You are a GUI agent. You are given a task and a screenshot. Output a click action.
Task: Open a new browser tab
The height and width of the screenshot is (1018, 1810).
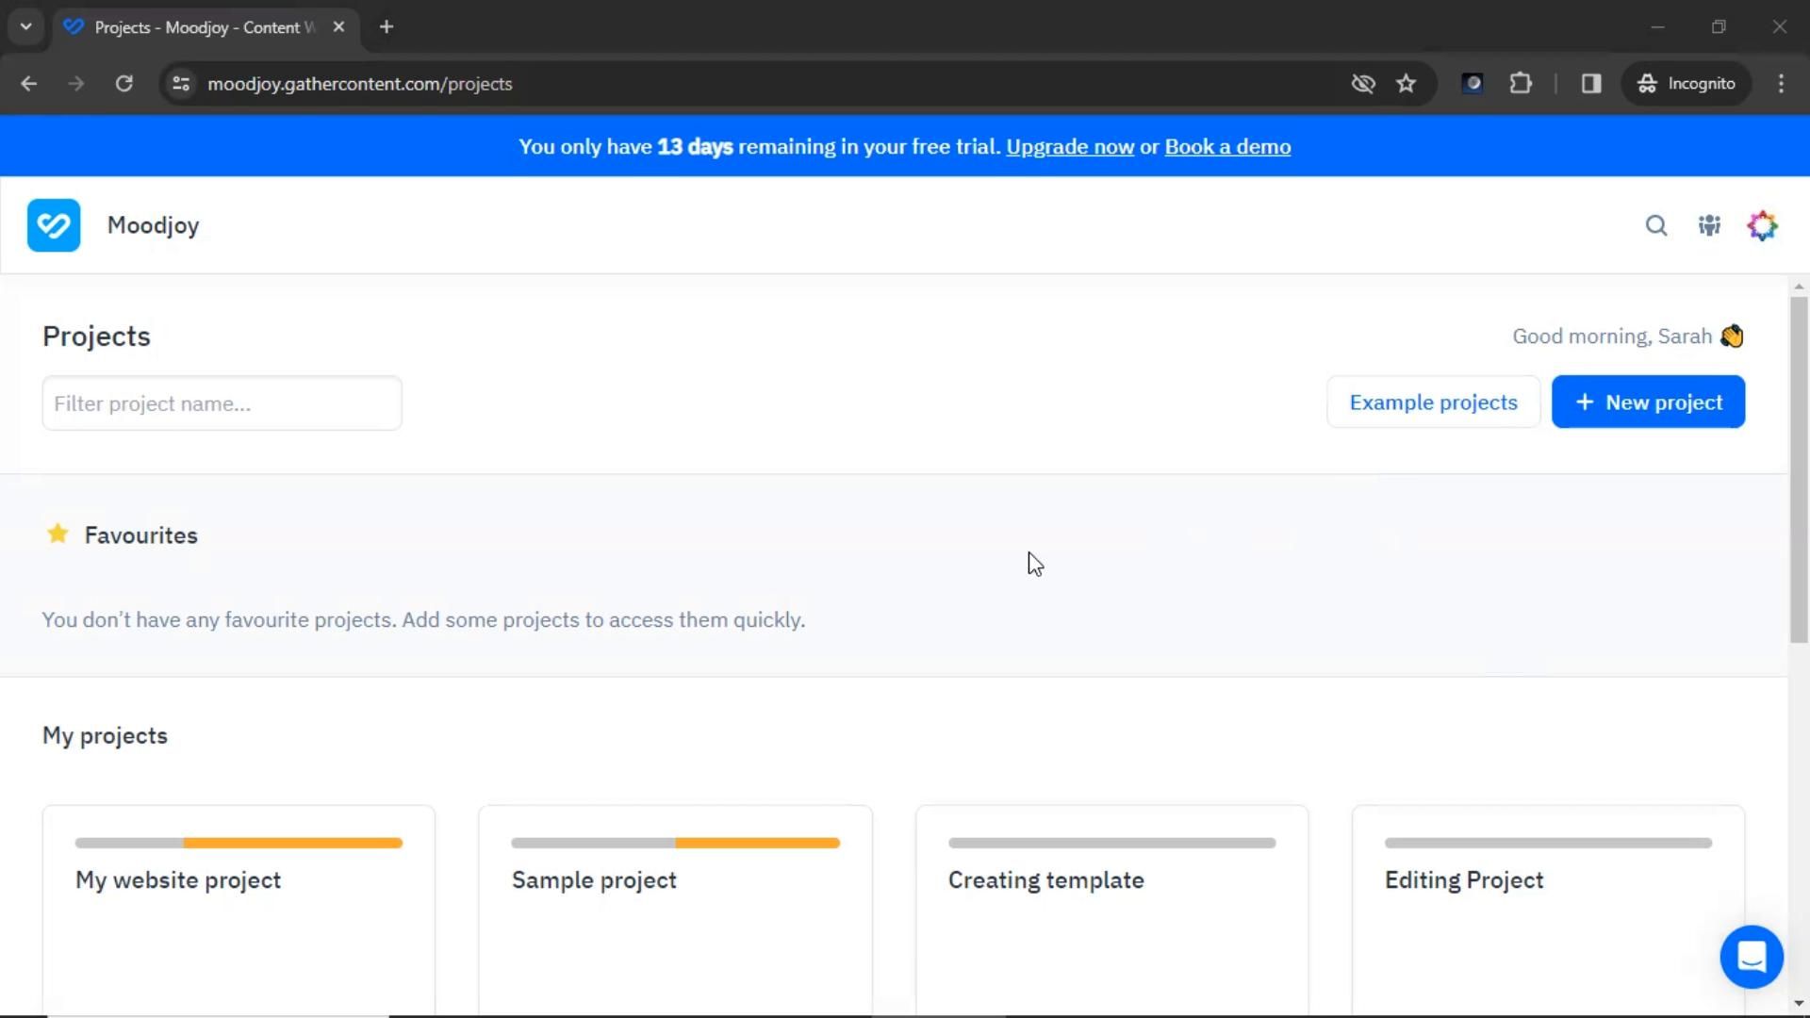(x=387, y=27)
